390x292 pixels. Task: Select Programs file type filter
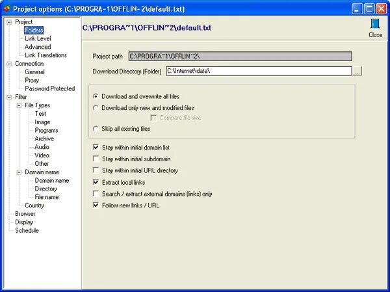click(46, 131)
